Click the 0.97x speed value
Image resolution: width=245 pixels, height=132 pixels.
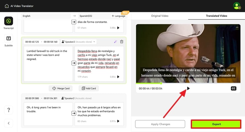pyautogui.click(x=113, y=121)
